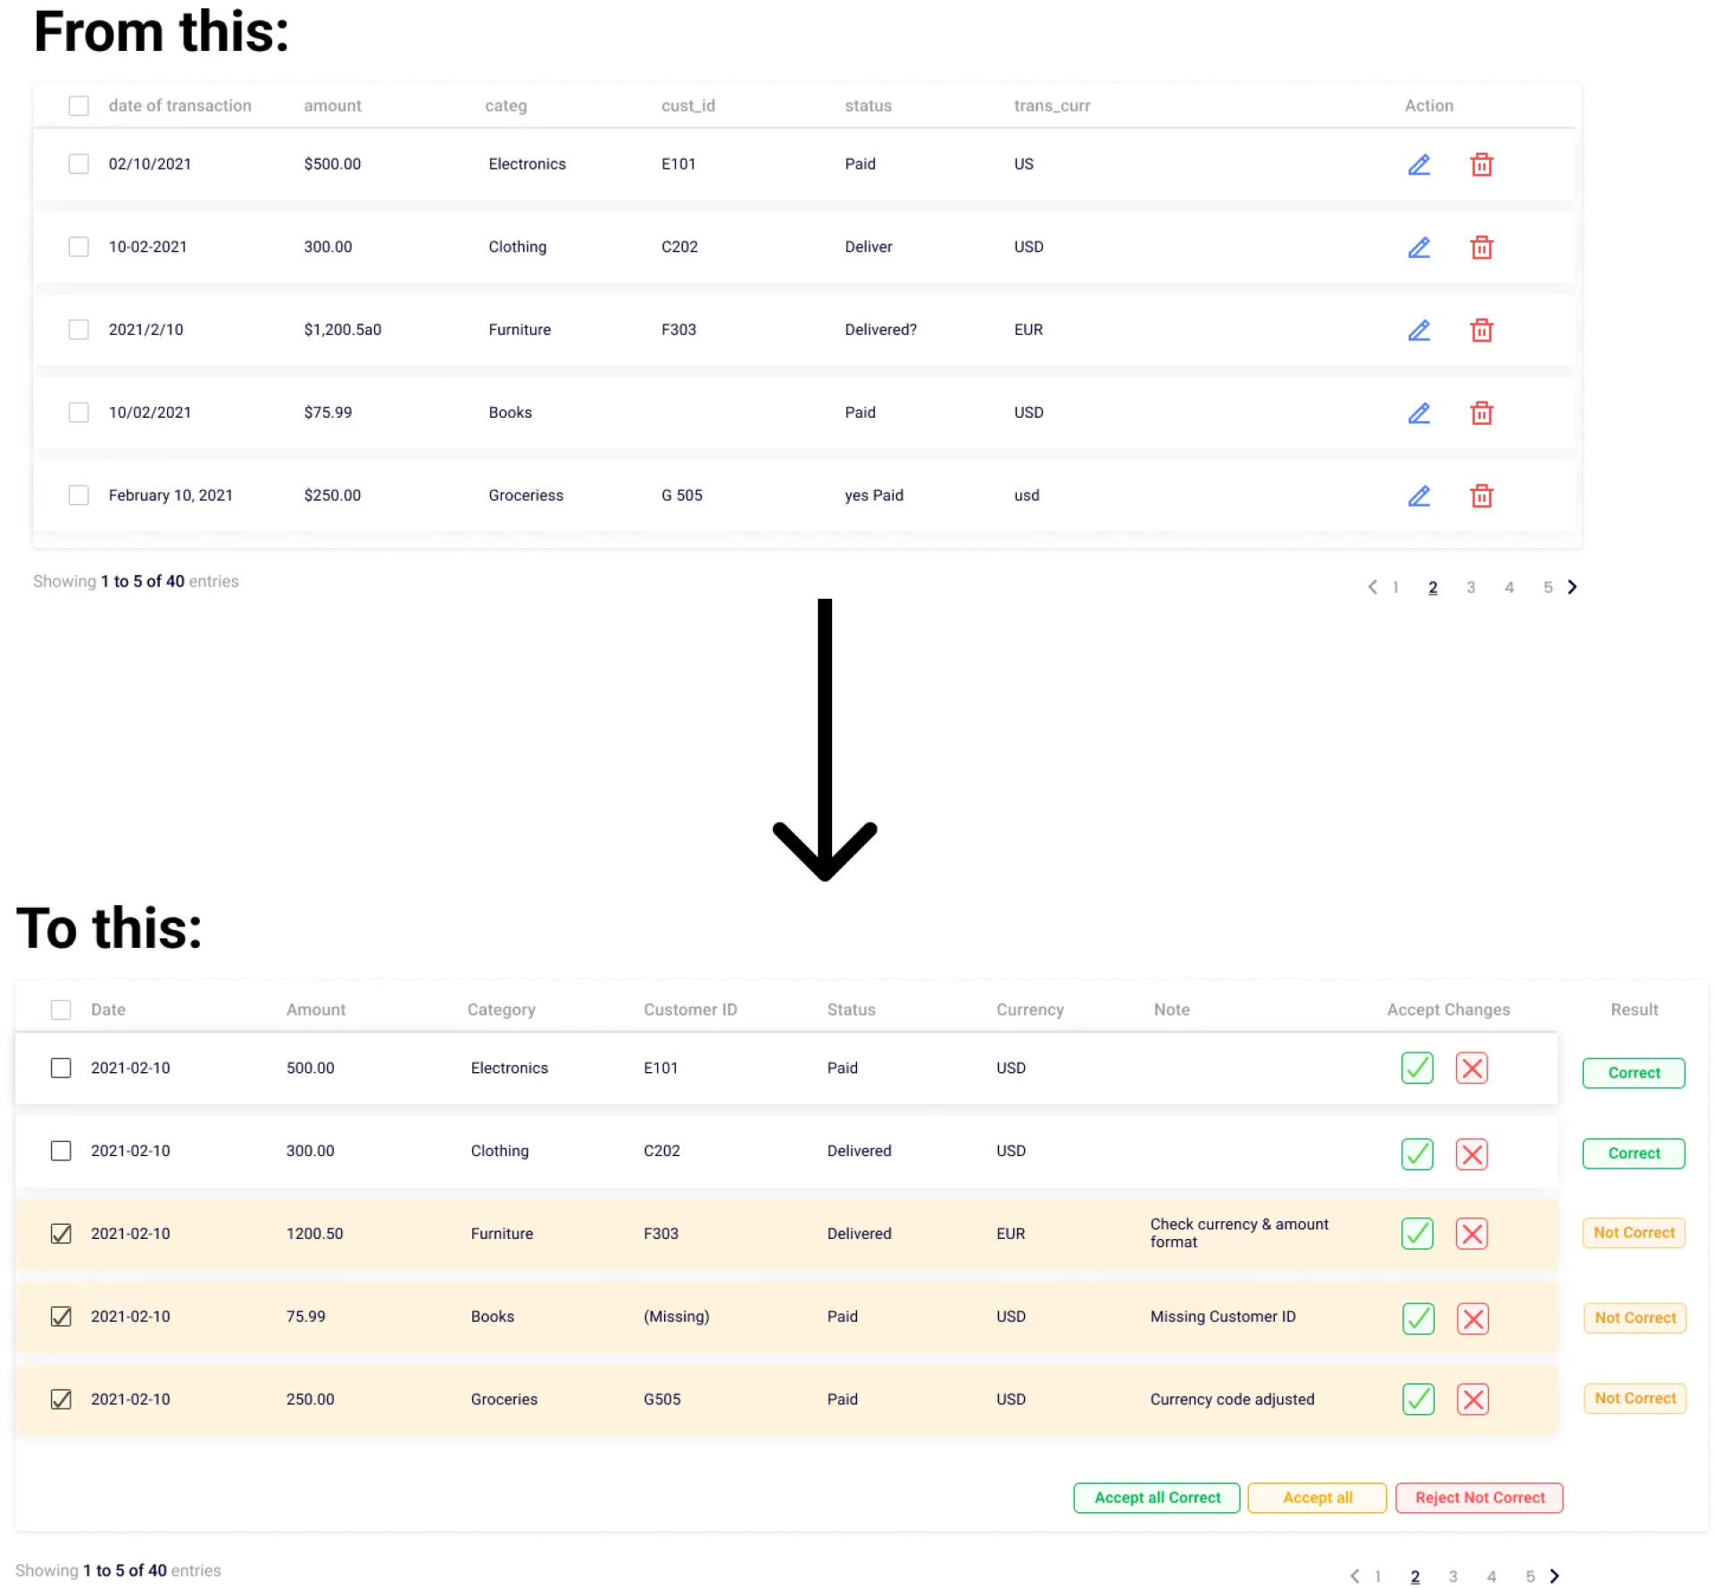Edit the 02/10/2021 Electronics row
This screenshot has width=1714, height=1588.
point(1419,165)
